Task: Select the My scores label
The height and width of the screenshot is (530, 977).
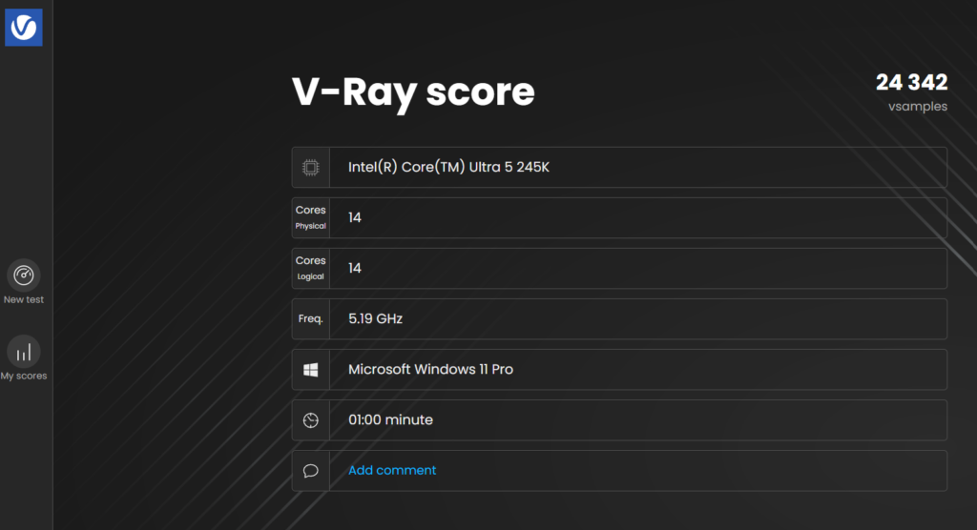Action: point(24,376)
